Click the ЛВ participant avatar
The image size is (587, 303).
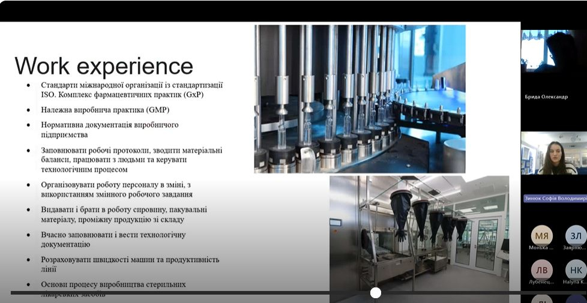pos(542,269)
